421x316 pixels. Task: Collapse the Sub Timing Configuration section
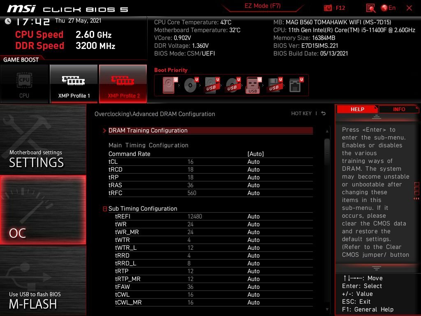tap(105, 209)
